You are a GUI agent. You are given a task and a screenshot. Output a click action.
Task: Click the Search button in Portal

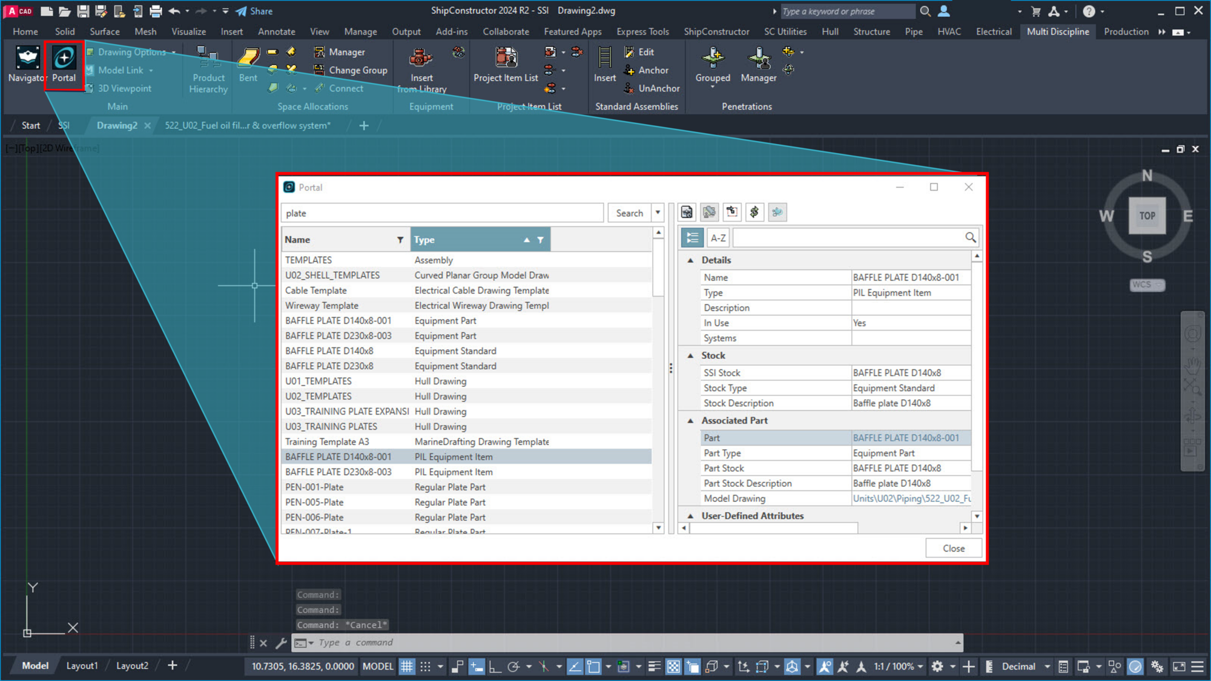tap(630, 212)
